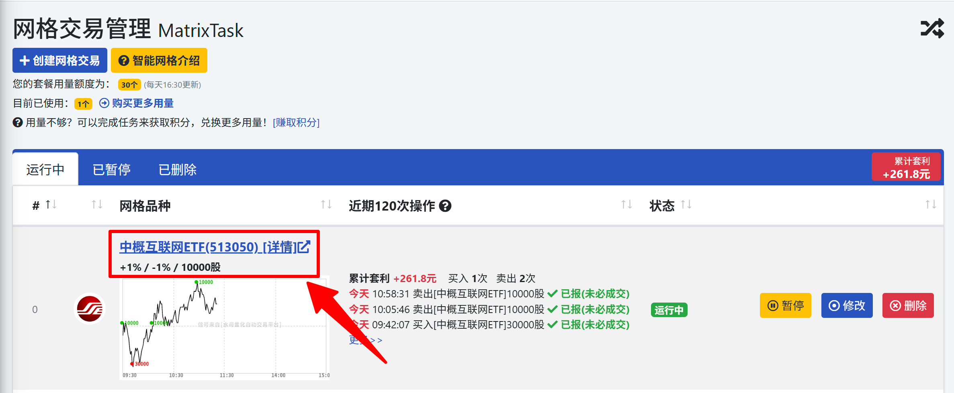Click external link icon after [详情]
The height and width of the screenshot is (393, 954).
coord(304,247)
